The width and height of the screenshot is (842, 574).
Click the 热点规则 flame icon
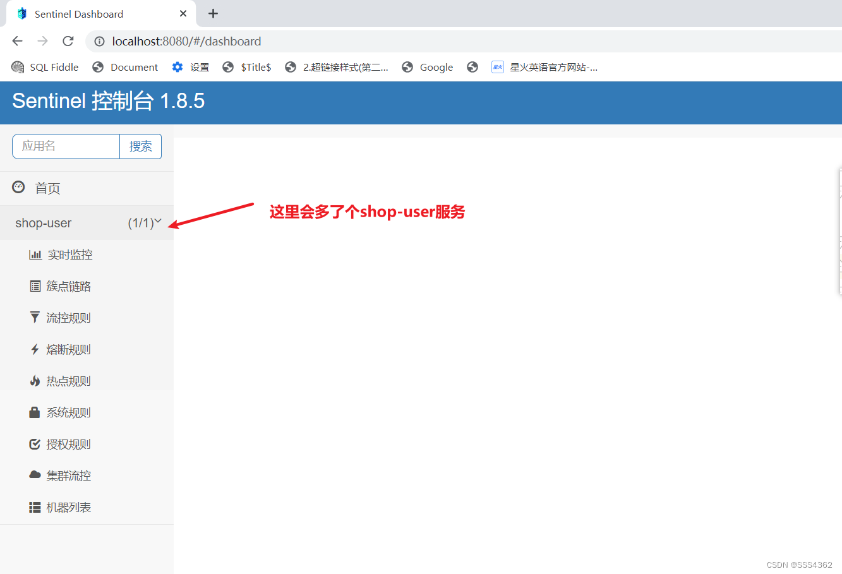(x=35, y=381)
